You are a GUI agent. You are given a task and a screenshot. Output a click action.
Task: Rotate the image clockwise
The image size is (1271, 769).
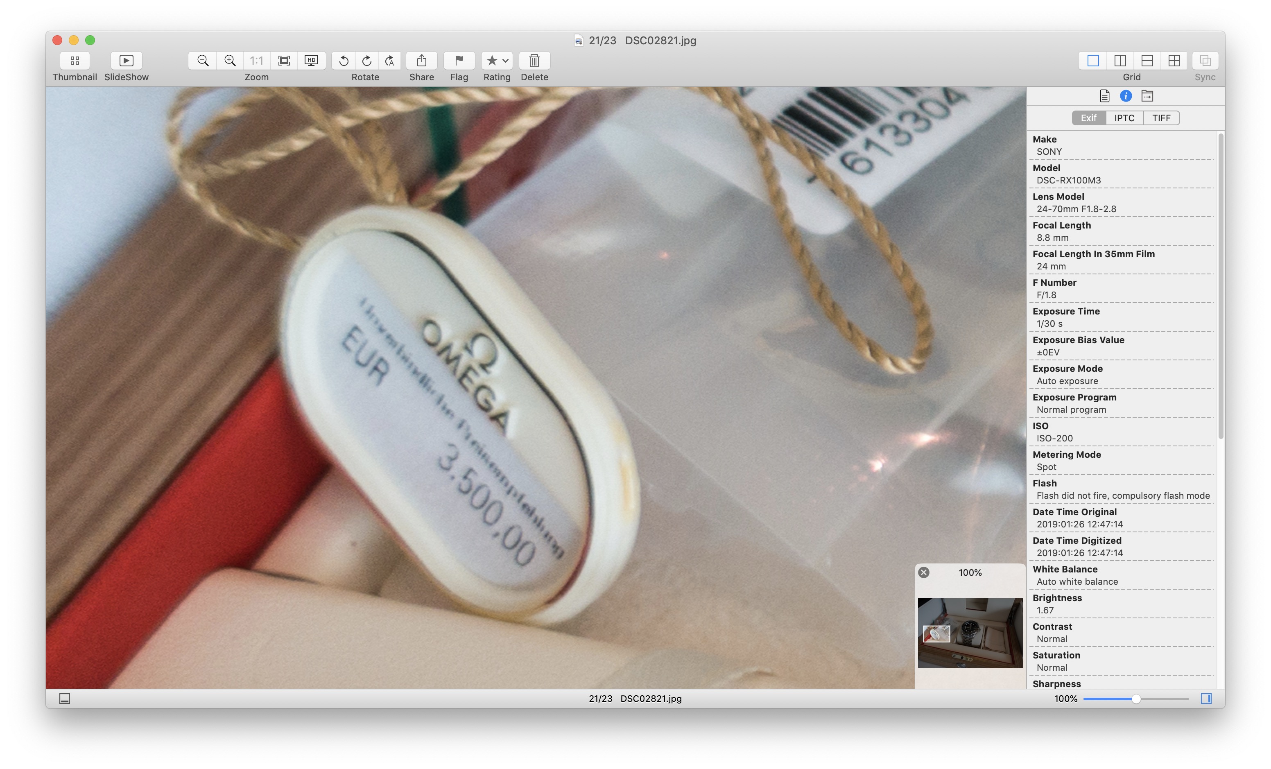click(367, 61)
